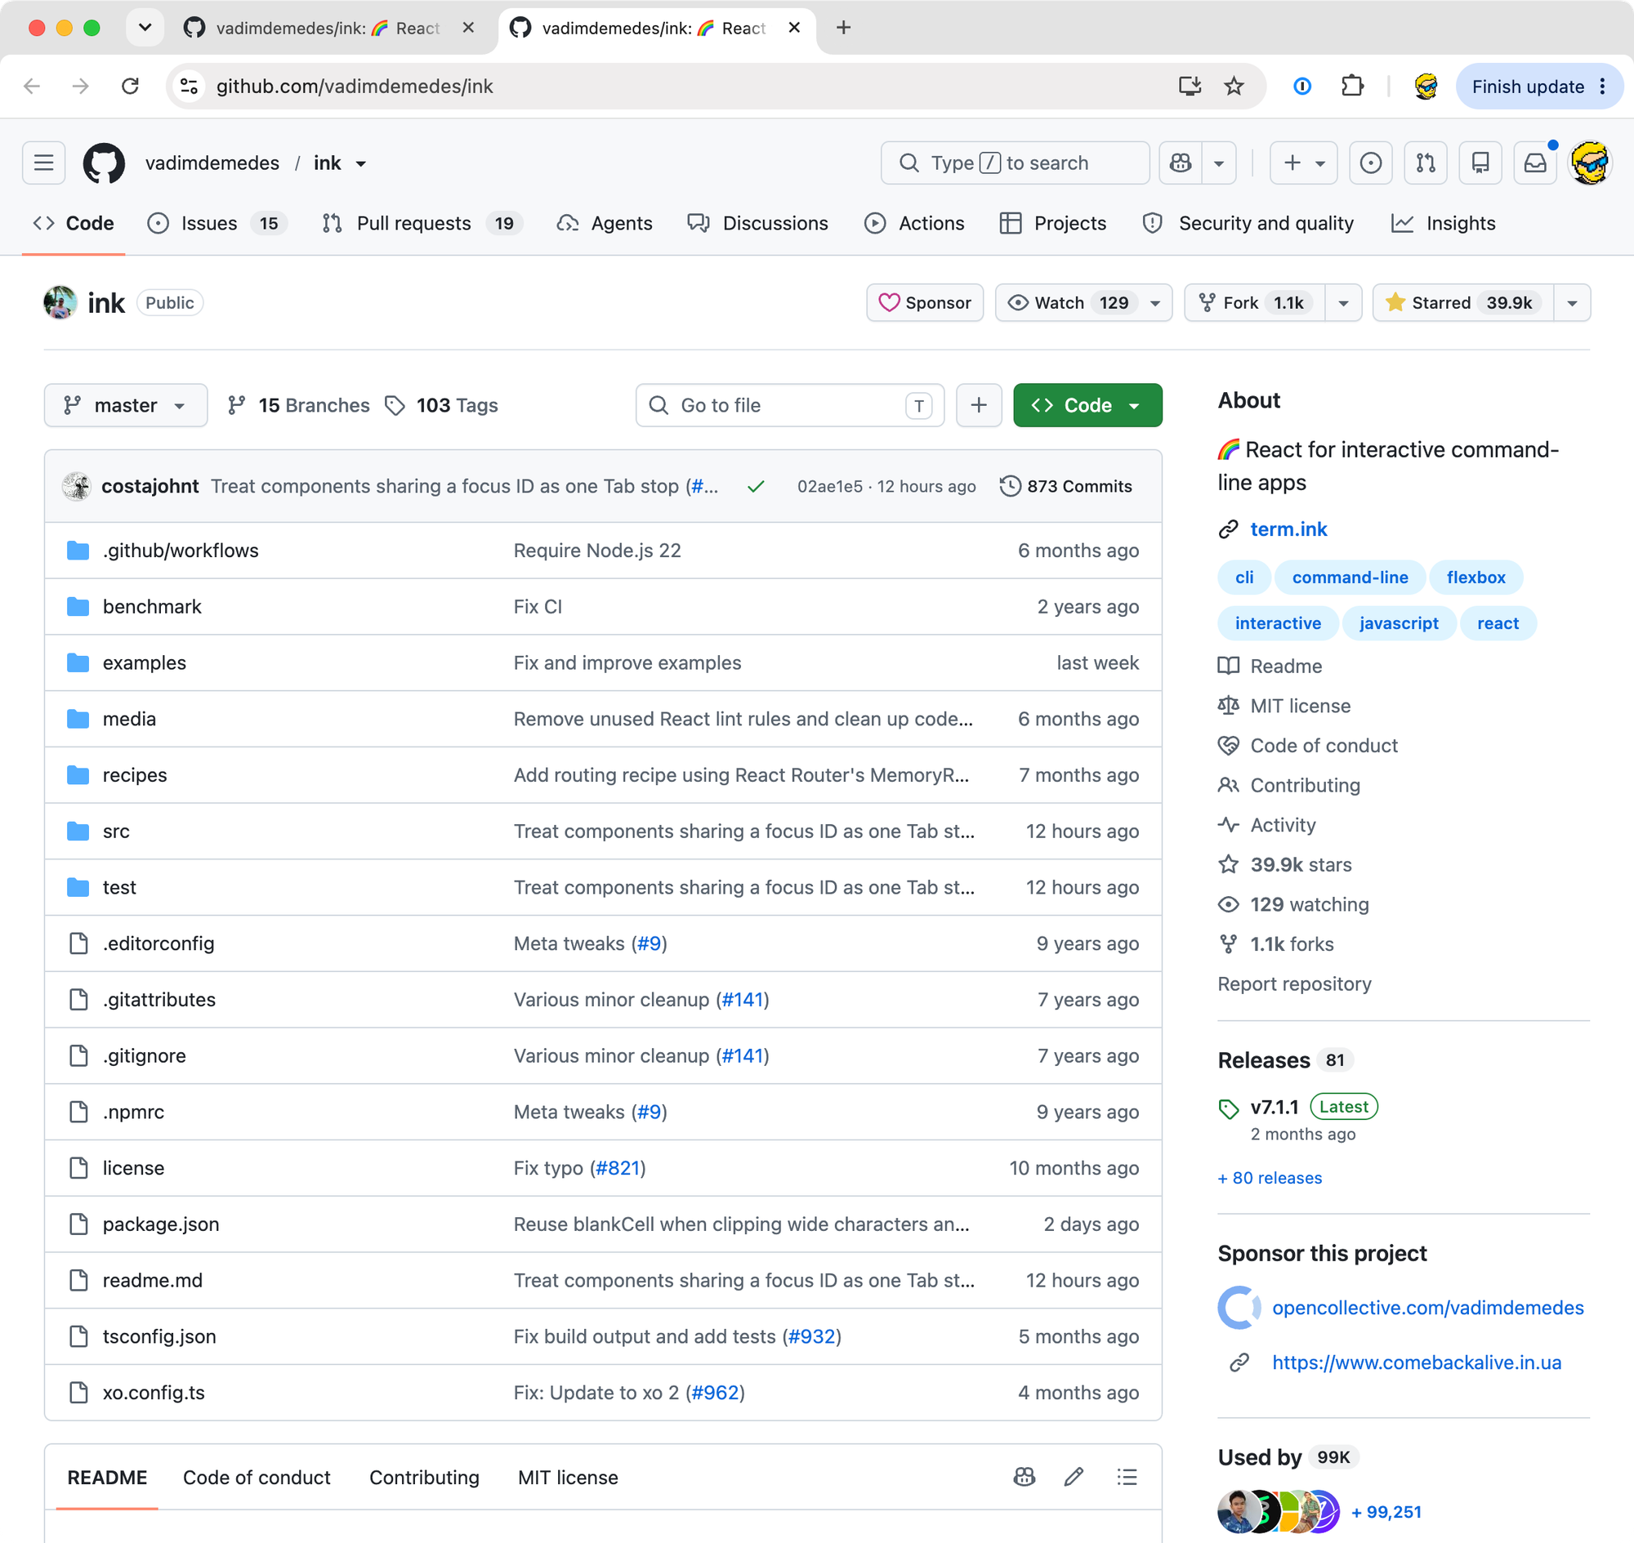Open the + 80 releases link
This screenshot has width=1634, height=1543.
click(x=1270, y=1178)
